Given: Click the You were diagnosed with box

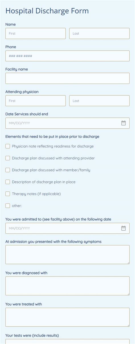Looking at the screenshot, I should (67, 286).
